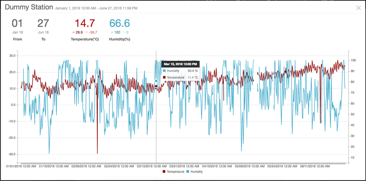Click the 30.0 left axis label
This screenshot has height=181, width=366.
pos(12,56)
